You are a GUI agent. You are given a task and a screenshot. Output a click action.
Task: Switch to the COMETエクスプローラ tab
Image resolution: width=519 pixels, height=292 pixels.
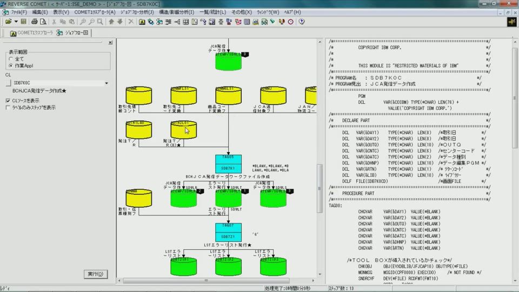pos(31,33)
